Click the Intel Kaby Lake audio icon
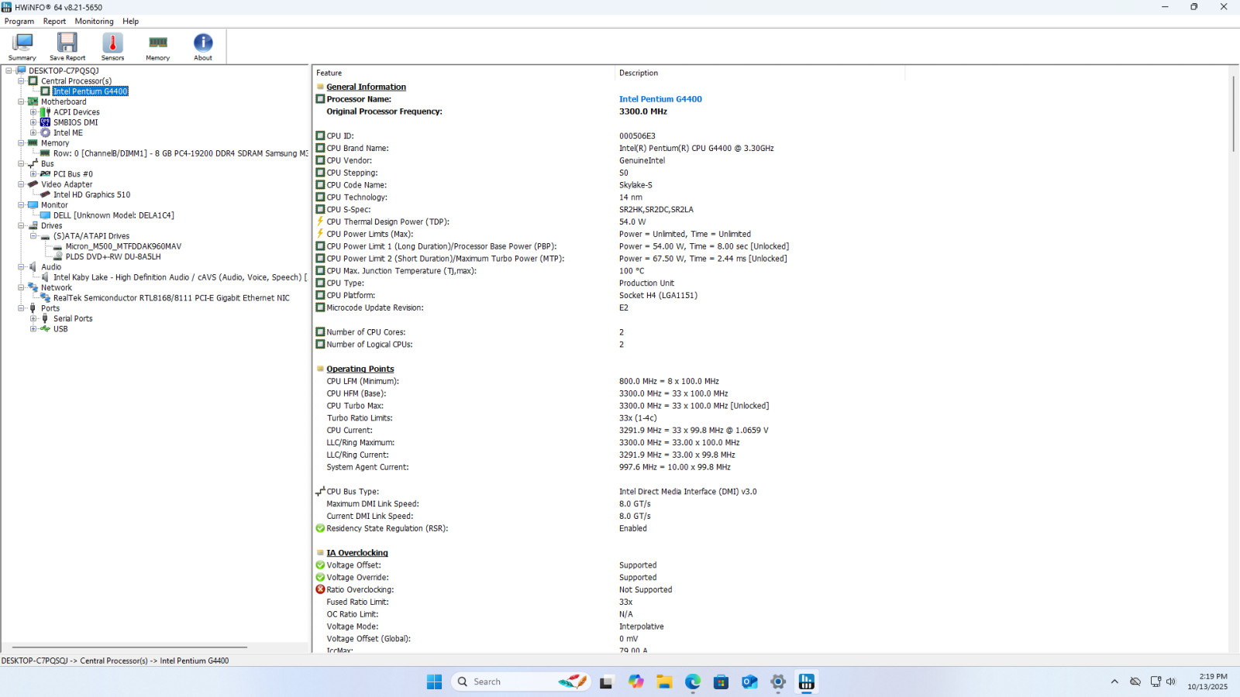 point(46,277)
